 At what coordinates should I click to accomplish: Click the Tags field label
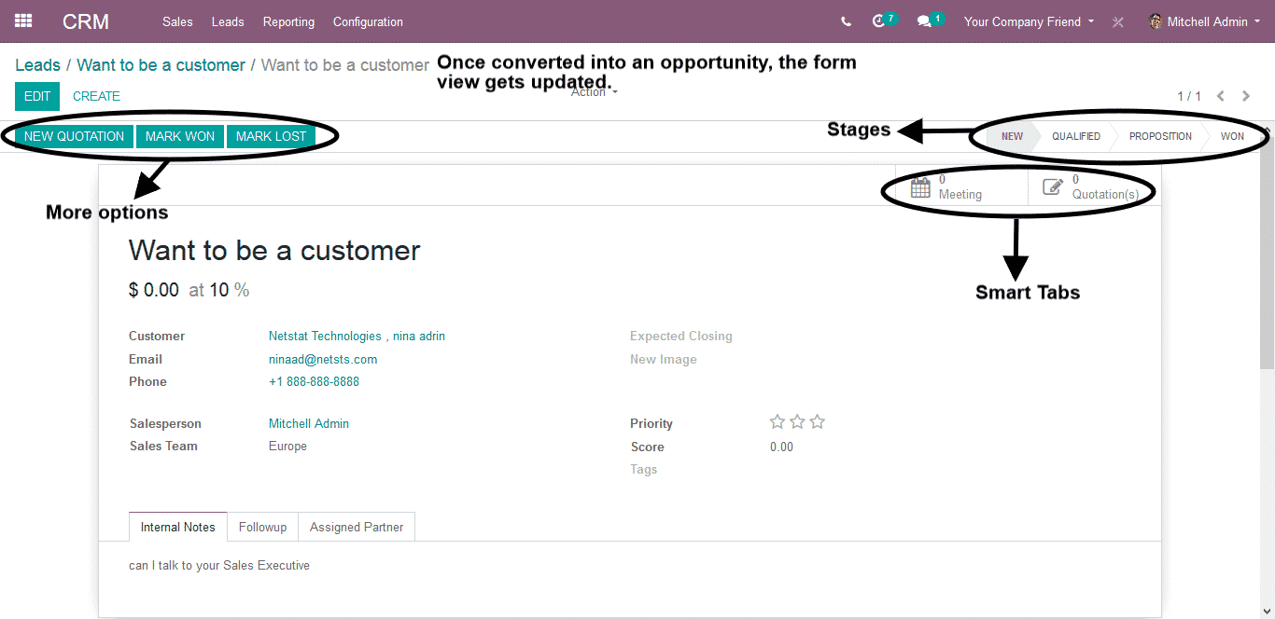pos(643,469)
